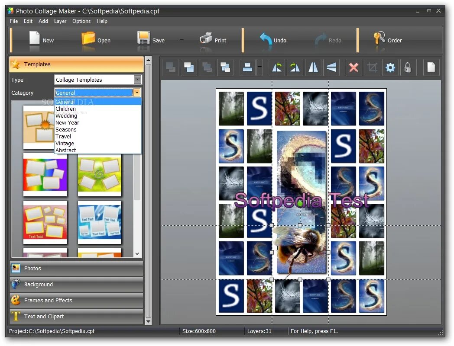Click the send backward layer icon
The image size is (454, 346).
207,67
